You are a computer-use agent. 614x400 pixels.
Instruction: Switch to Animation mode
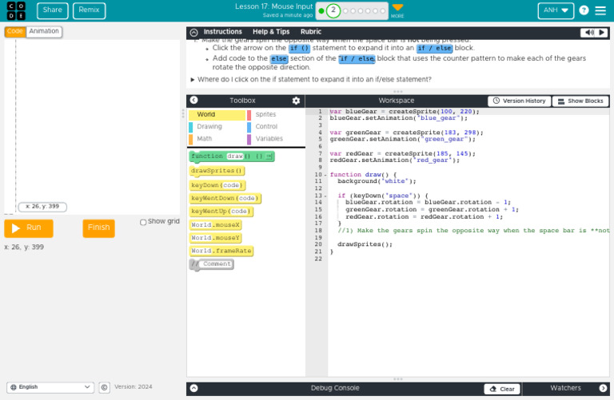pos(44,32)
